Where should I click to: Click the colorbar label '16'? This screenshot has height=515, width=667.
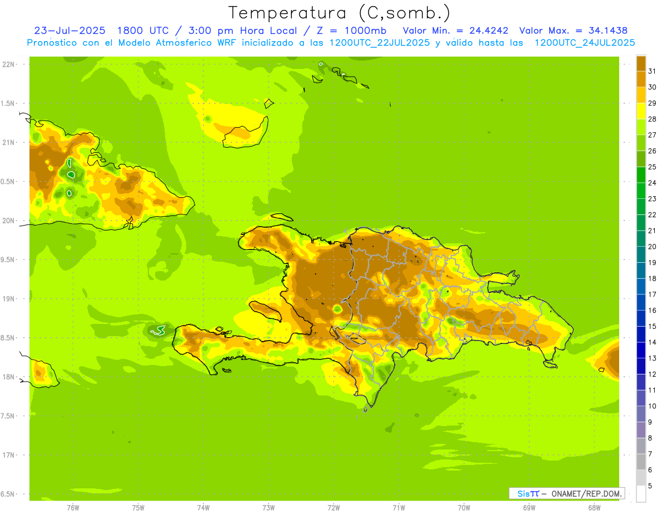(652, 311)
